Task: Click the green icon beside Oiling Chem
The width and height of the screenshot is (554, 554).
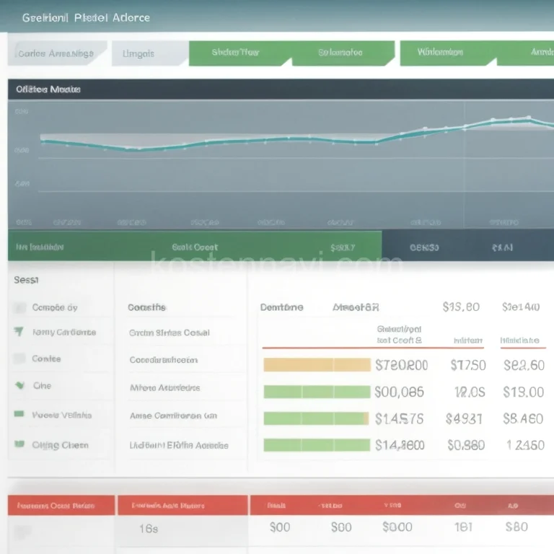Action: [19, 445]
